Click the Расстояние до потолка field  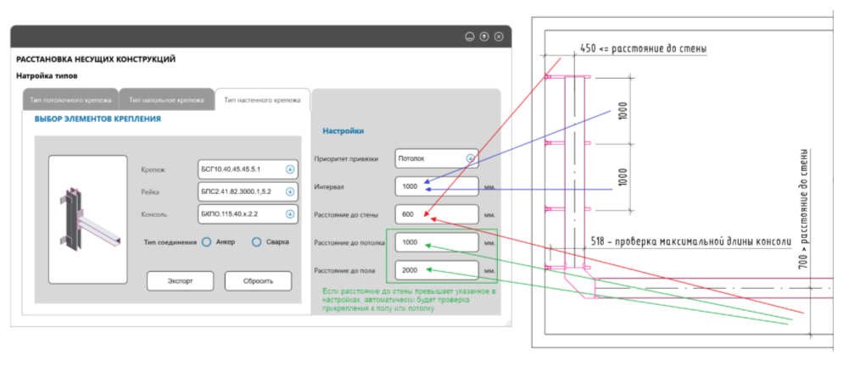click(437, 243)
